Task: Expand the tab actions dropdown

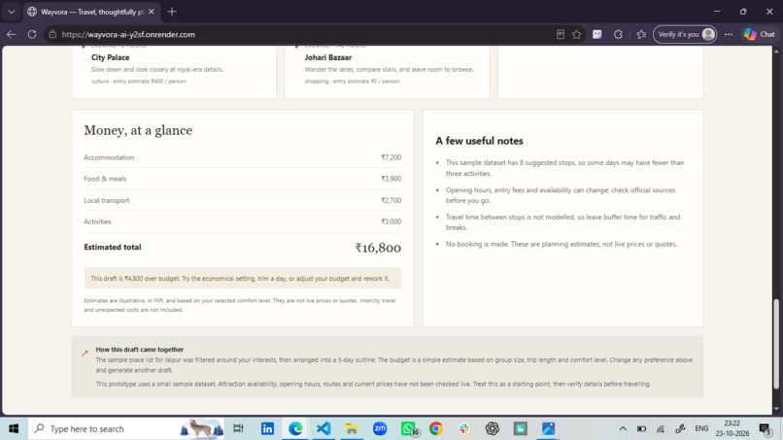Action: (11, 12)
